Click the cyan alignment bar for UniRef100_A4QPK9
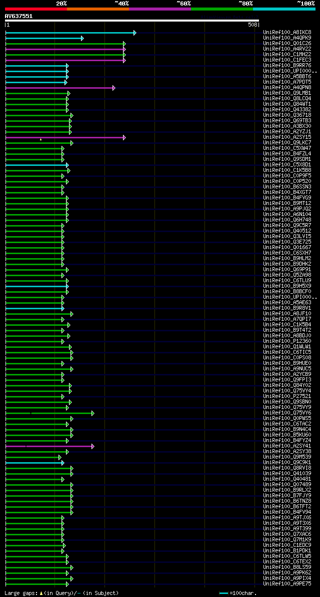This screenshot has width=320, height=597. 44,39
